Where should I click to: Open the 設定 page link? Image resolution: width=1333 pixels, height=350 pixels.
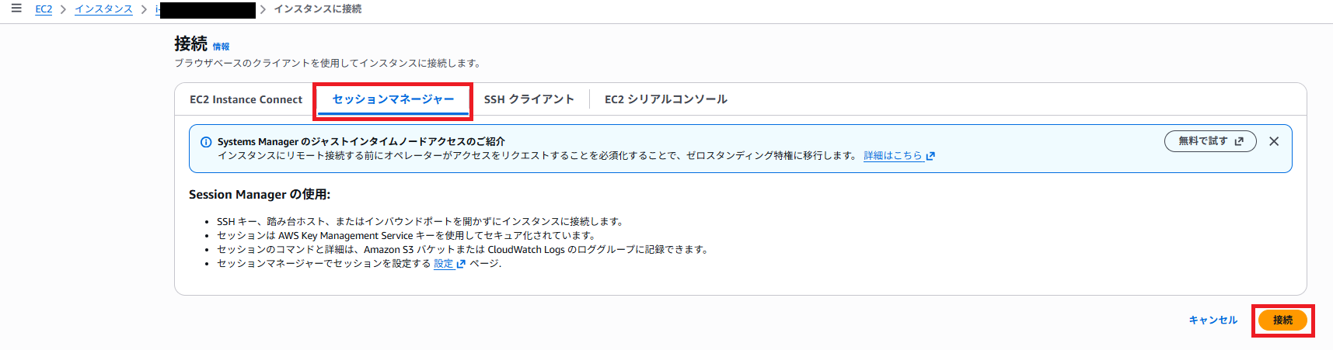[x=443, y=264]
